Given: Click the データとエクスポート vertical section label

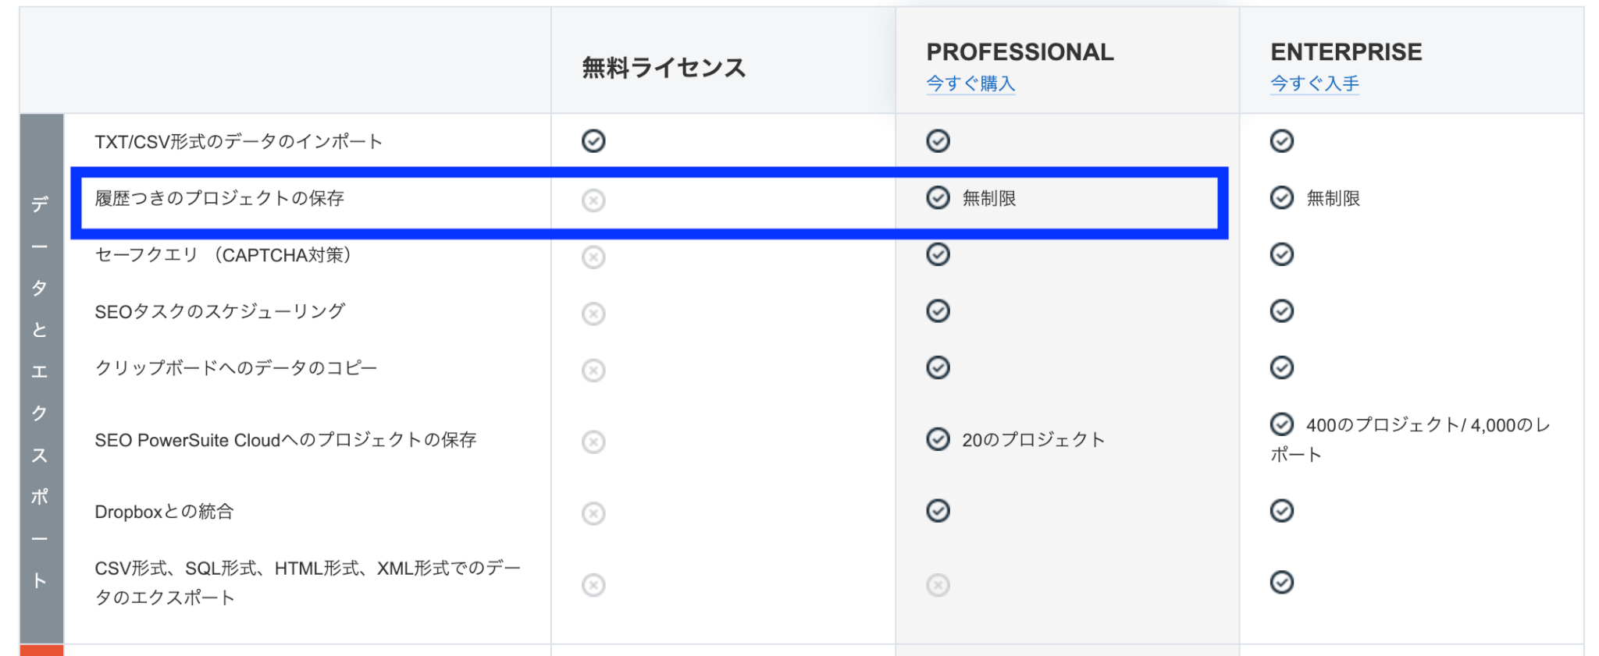Looking at the screenshot, I should pos(41,392).
